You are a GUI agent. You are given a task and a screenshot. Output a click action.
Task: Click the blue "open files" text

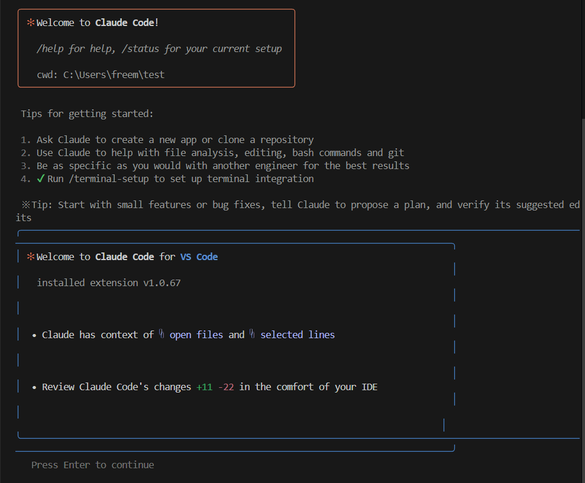pos(196,335)
